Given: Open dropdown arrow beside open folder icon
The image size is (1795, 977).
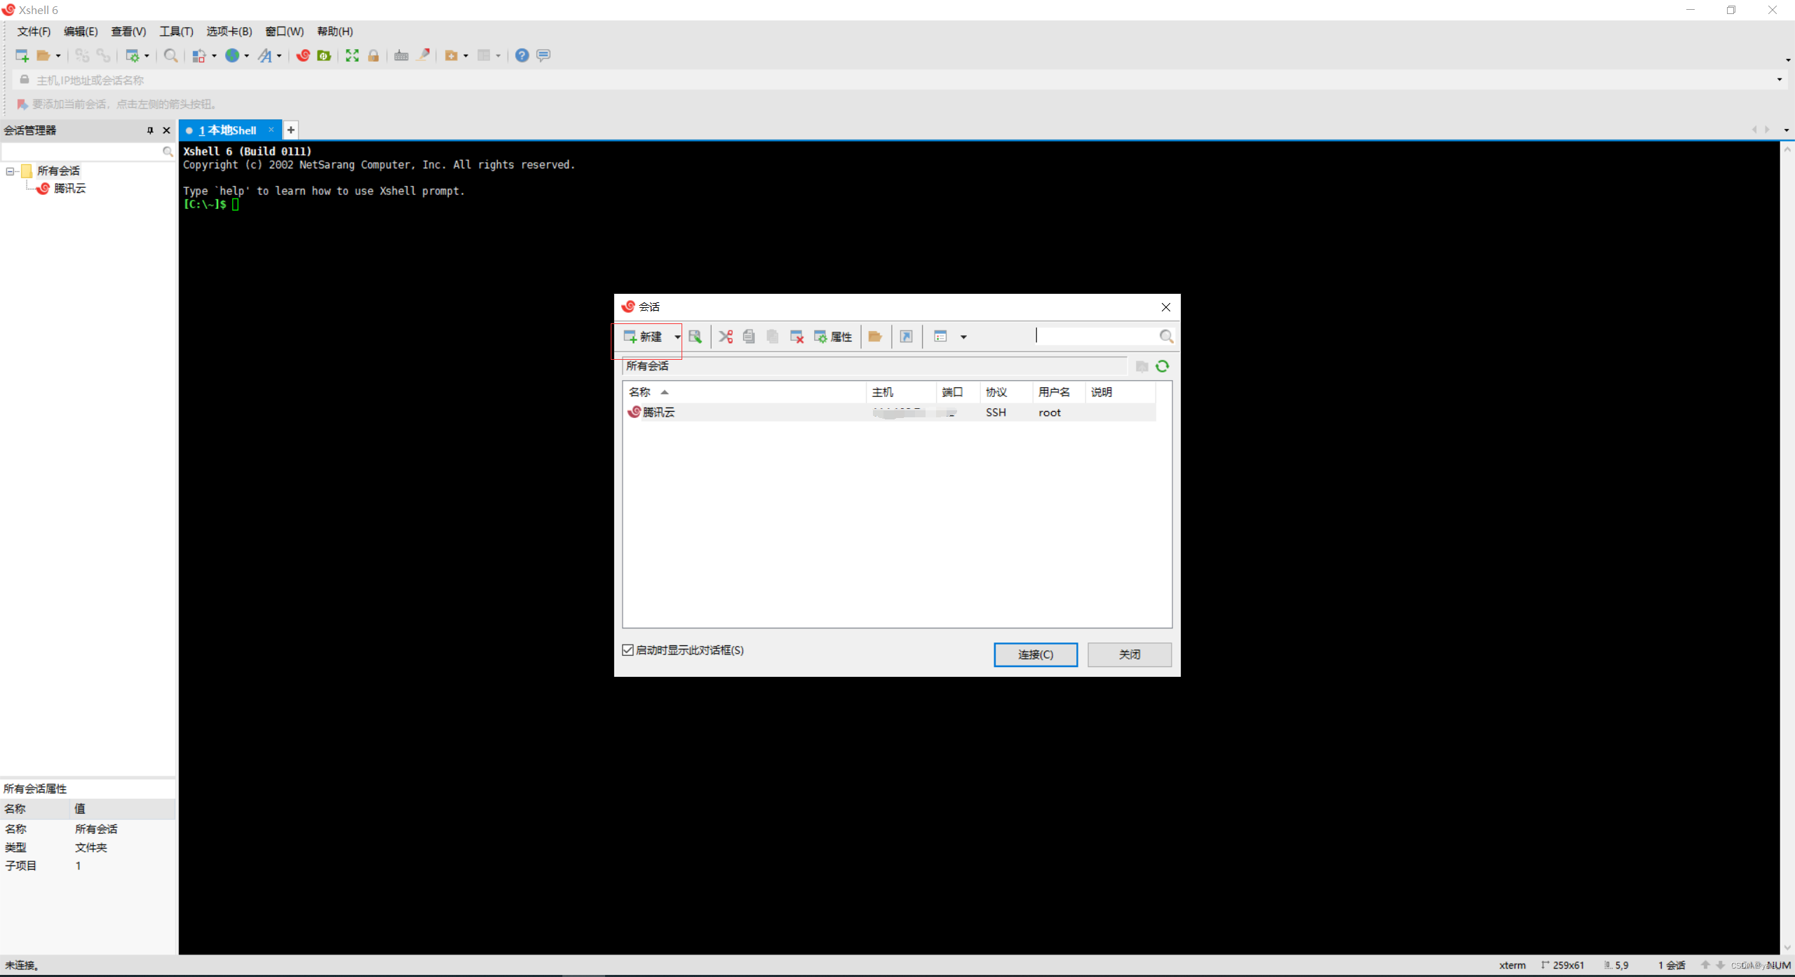Looking at the screenshot, I should click(x=58, y=55).
